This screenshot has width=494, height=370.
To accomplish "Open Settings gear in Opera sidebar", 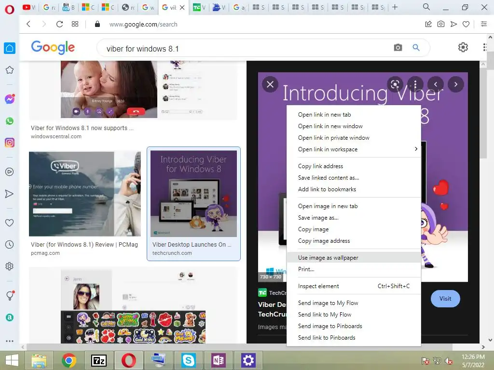I will pos(10,266).
